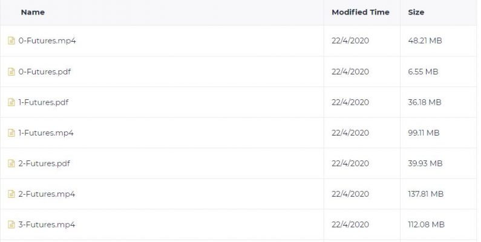This screenshot has width=481, height=242.
Task: Open the 3-Futures.mp4 video
Action: tap(47, 224)
